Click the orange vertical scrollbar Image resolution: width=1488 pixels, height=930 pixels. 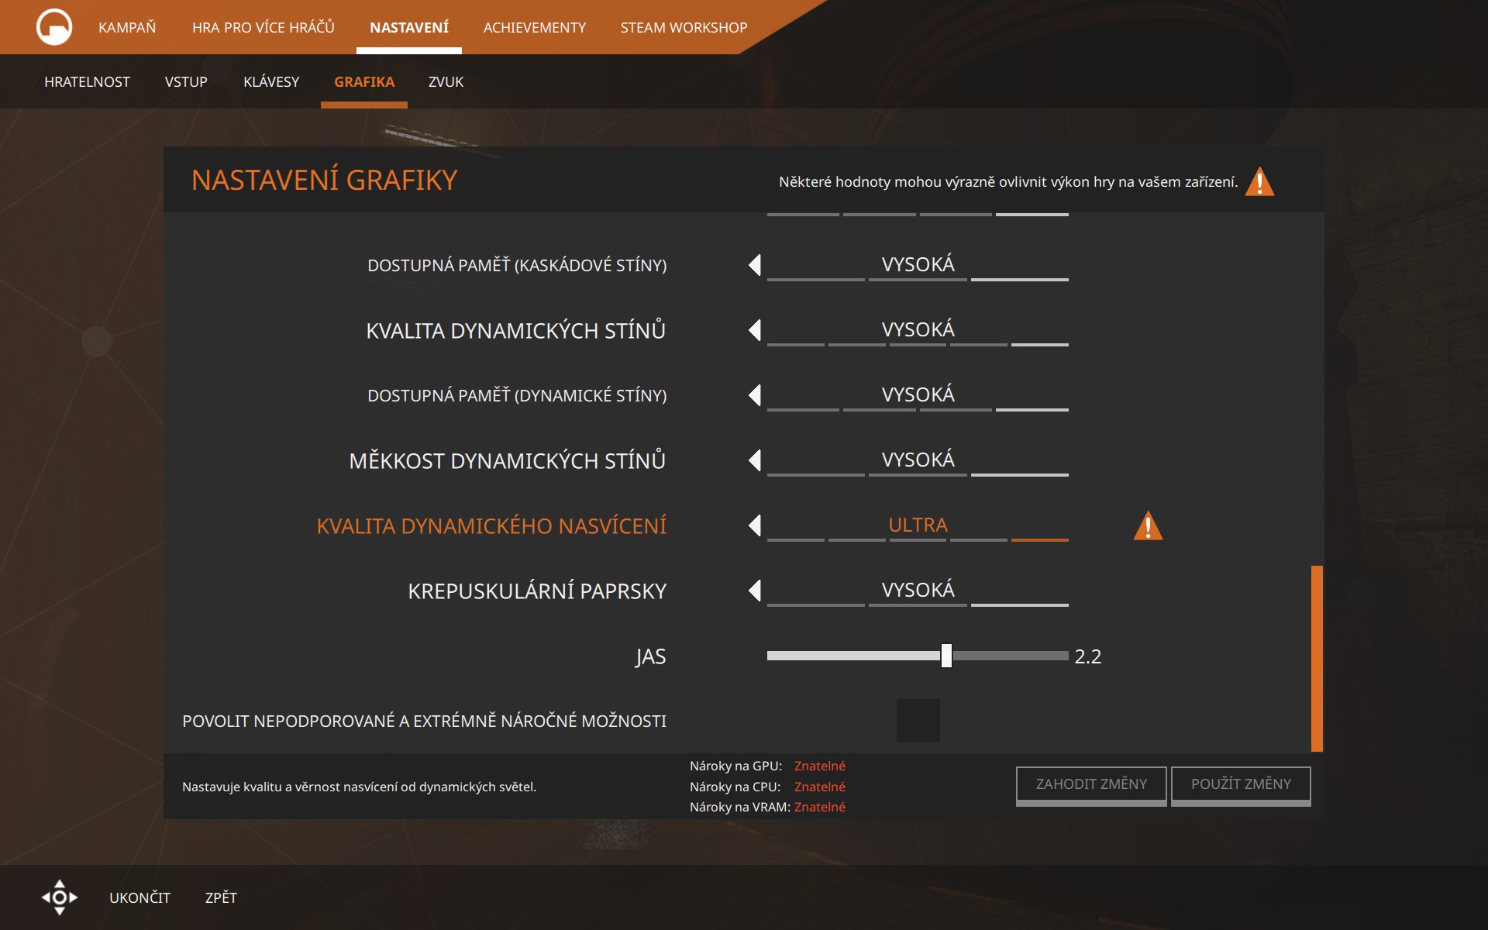tap(1316, 659)
